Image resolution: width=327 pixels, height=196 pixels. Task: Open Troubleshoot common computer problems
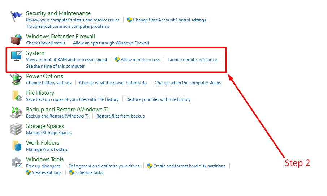(x=68, y=26)
